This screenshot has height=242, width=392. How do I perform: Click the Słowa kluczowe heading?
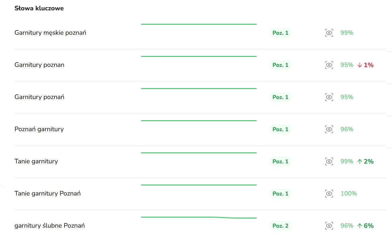(x=39, y=8)
